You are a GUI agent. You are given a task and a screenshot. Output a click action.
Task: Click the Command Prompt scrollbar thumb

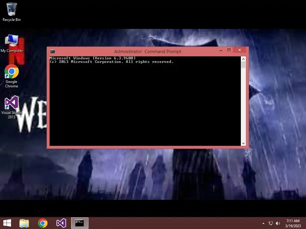pyautogui.click(x=243, y=65)
